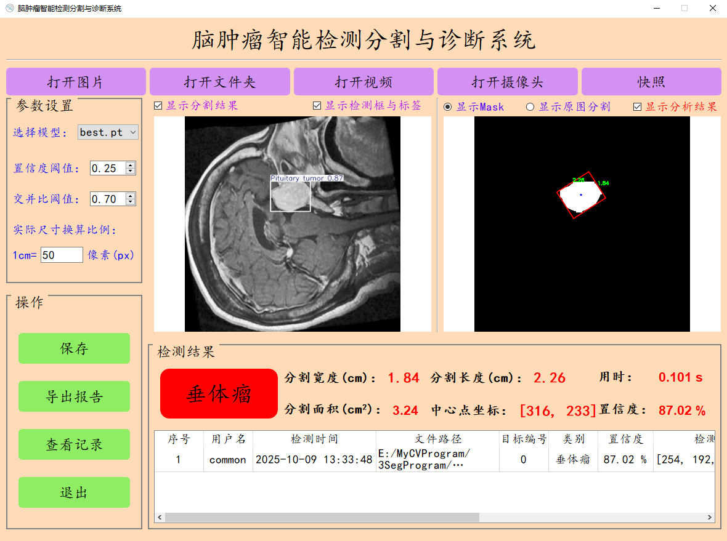Click the 置信度阈值 value field 0.25
727x541 pixels.
108,168
